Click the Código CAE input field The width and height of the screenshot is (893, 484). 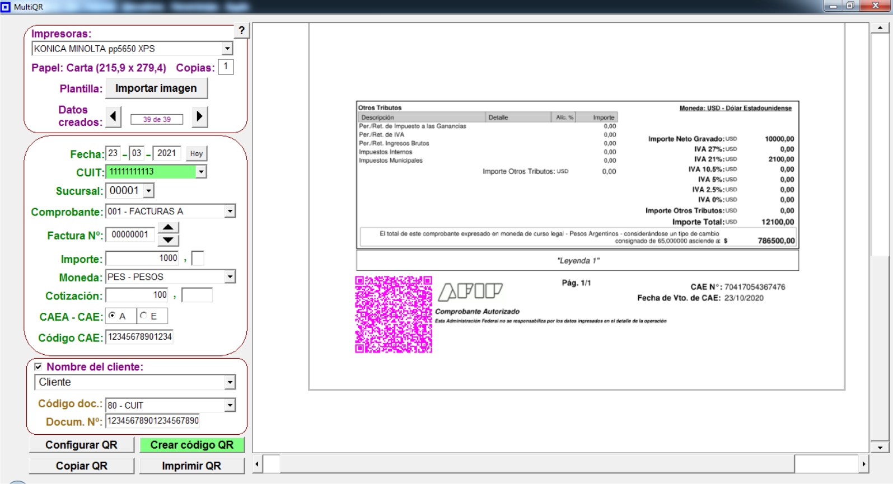pyautogui.click(x=139, y=337)
